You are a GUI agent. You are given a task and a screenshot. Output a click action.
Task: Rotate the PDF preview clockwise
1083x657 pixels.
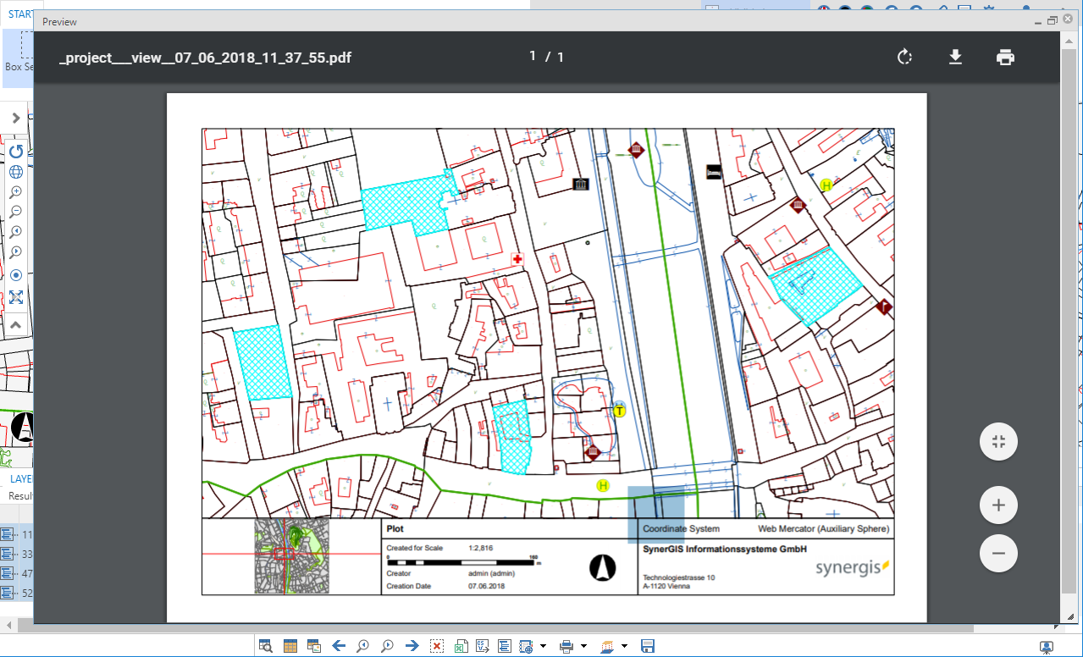(904, 57)
